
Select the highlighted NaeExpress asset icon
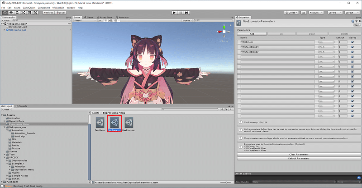tap(114, 123)
